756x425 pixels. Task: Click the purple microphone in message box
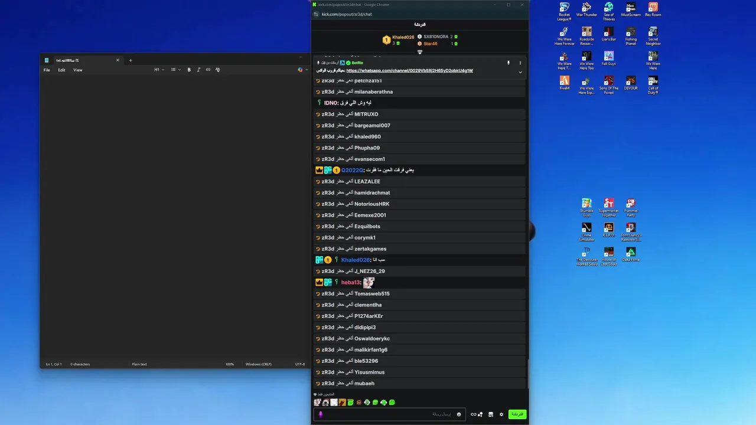[321, 414]
